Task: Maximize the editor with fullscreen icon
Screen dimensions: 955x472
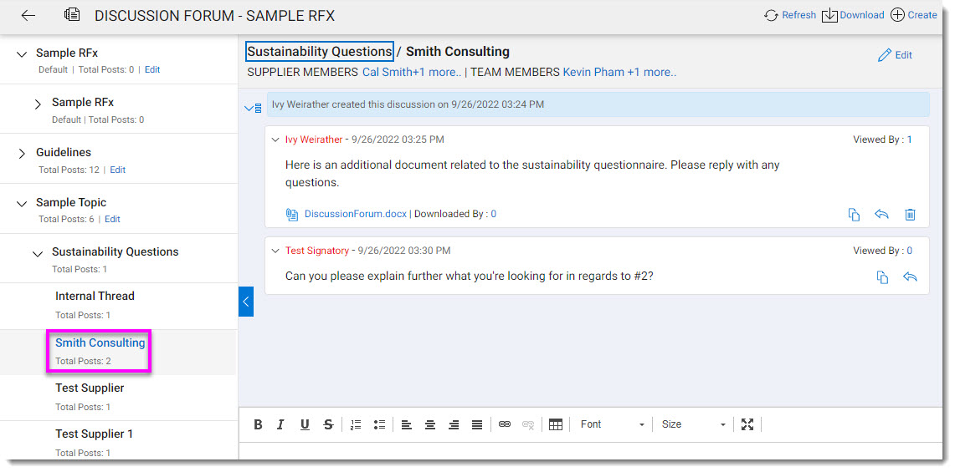Action: click(747, 424)
